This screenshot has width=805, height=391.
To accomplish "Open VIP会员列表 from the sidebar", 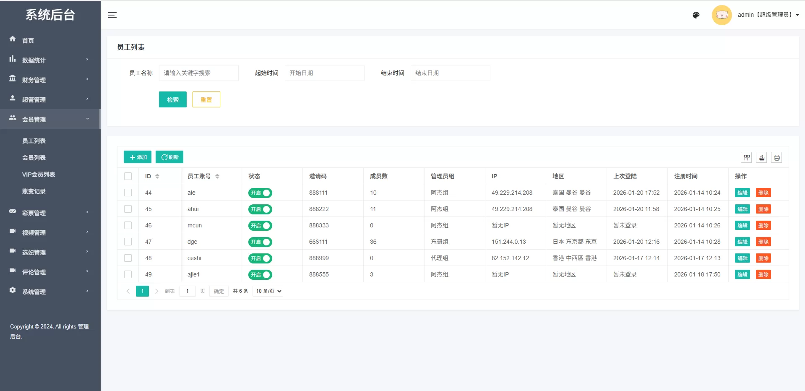I will point(40,174).
